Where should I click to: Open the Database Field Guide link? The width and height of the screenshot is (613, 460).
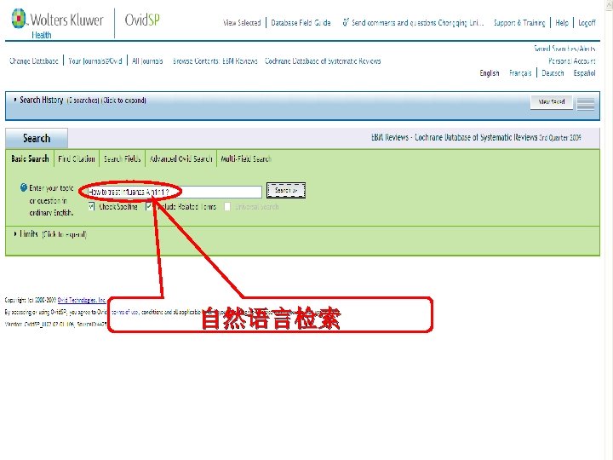pos(301,23)
